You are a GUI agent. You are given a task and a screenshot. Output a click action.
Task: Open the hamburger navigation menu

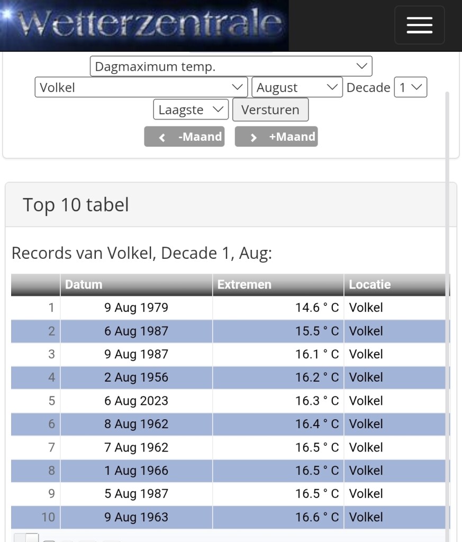pyautogui.click(x=419, y=25)
